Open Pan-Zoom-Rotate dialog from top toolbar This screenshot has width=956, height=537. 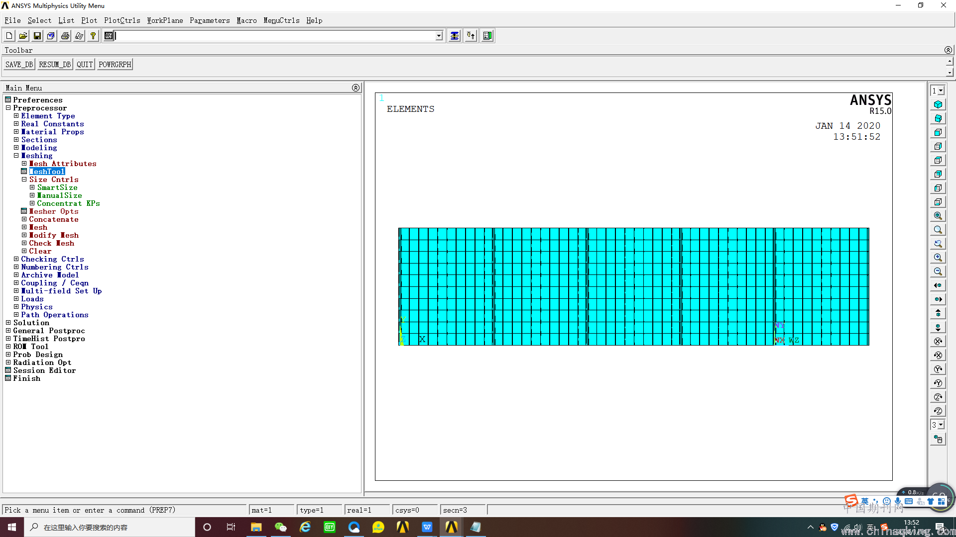51,36
